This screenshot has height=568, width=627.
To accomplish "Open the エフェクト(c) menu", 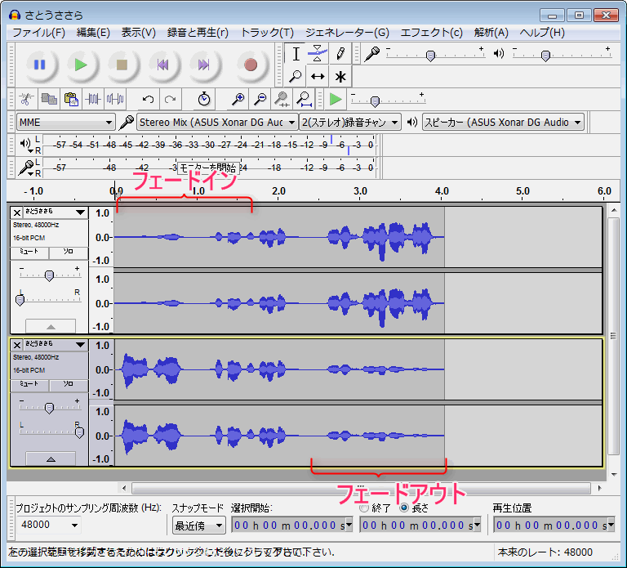I will 431,33.
